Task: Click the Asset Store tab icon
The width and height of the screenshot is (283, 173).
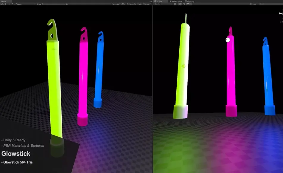Action: point(170,1)
